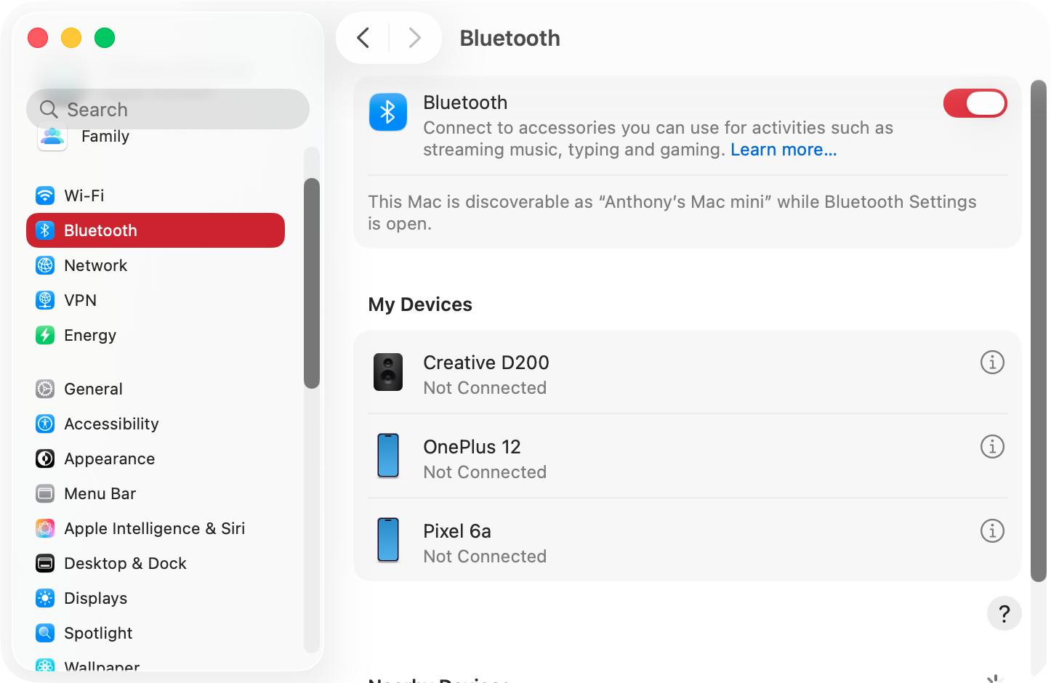Screen dimensions: 1051x683
Task: Click the main pane scrollbar
Action: coord(1039,331)
